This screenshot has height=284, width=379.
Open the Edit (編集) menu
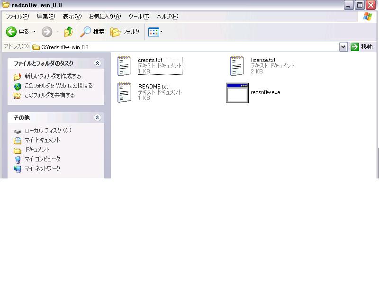(x=45, y=17)
